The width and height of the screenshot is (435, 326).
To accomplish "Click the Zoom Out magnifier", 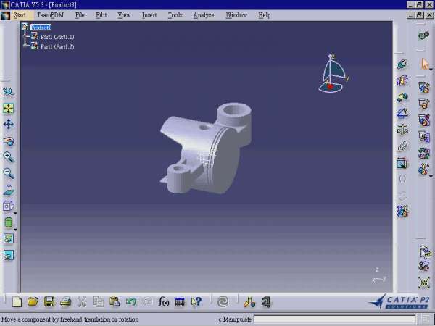I will [9, 174].
